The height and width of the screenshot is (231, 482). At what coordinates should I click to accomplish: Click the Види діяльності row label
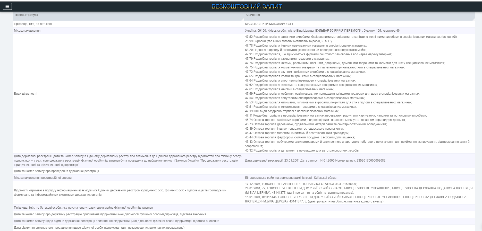(25, 94)
